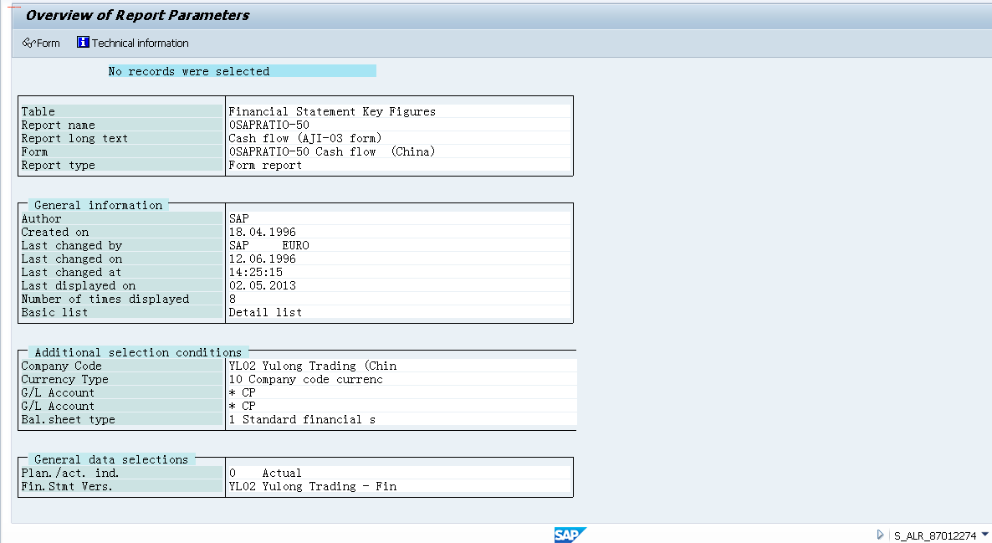Open the S_ALR_87012274 status dropdown arrow
This screenshot has width=992, height=543.
985,535
